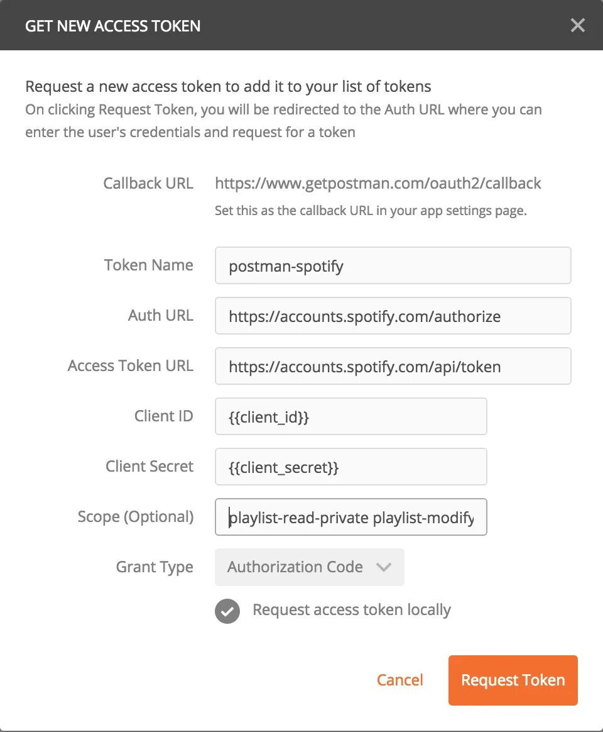Close the Get New Access Token dialog
Viewport: 603px width, 732px height.
[x=577, y=26]
